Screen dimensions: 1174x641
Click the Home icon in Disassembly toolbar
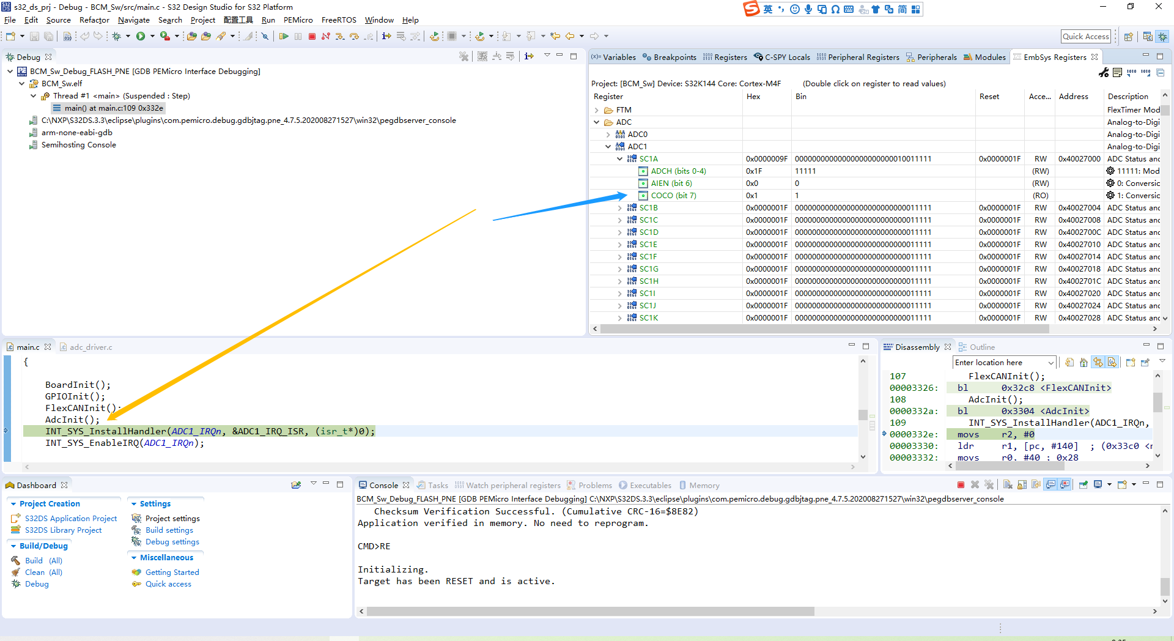tap(1084, 362)
